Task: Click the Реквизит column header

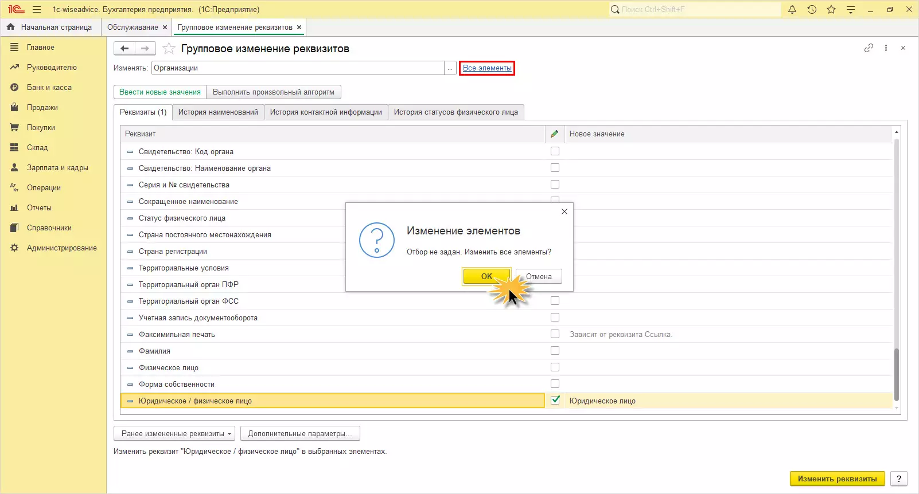Action: point(333,134)
